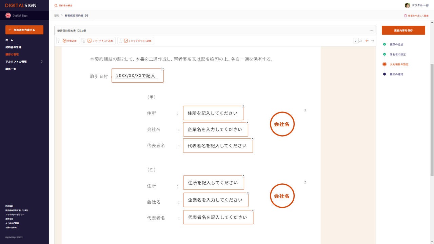434x244 pixels.
Task: Remove the 取引日付 date text field
Action: click(163, 69)
